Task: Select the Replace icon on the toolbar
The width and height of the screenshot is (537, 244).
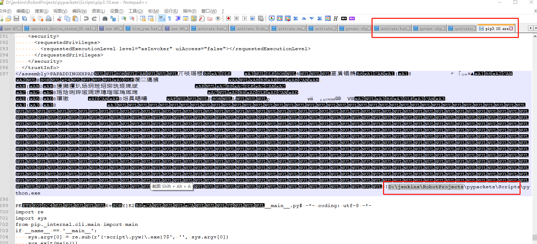Action: (x=113, y=18)
